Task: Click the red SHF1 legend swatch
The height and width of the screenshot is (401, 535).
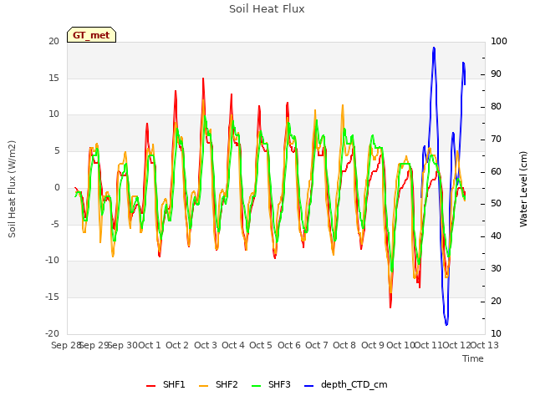Action: (x=150, y=386)
